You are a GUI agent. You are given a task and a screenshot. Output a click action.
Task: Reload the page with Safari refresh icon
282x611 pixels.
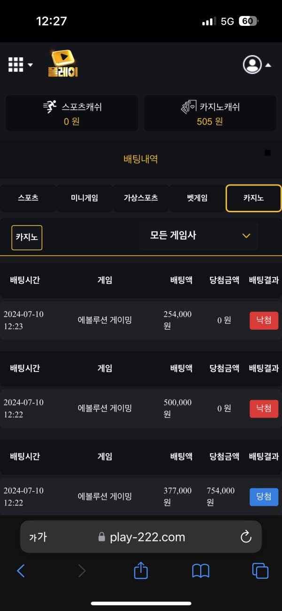tap(246, 537)
